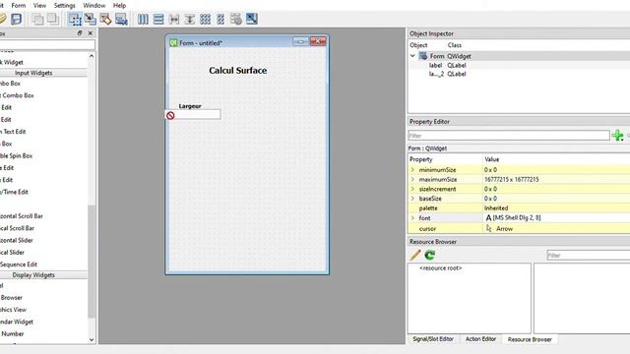This screenshot has height=354, width=630.
Task: Click the Send to Back toolbar icon
Action: 37,19
